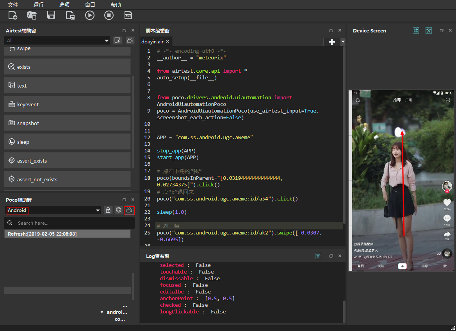Open the Airtest 'All' filter dropdown

(107, 41)
